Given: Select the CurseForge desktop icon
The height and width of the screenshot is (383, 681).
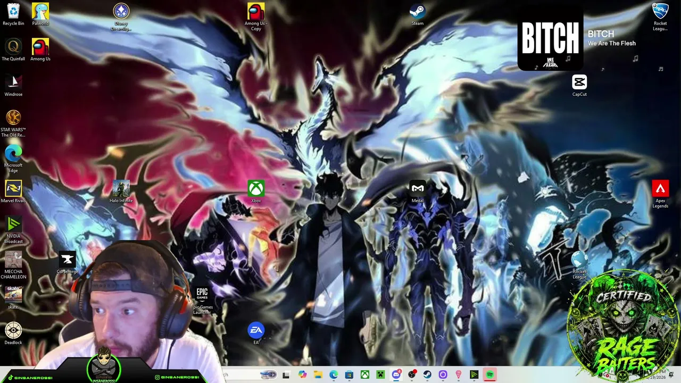Looking at the screenshot, I should coord(67,263).
